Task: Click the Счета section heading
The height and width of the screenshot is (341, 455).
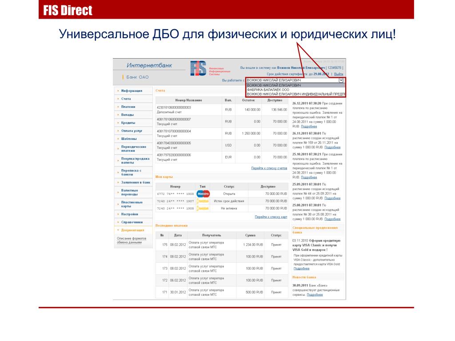Action: click(160, 91)
